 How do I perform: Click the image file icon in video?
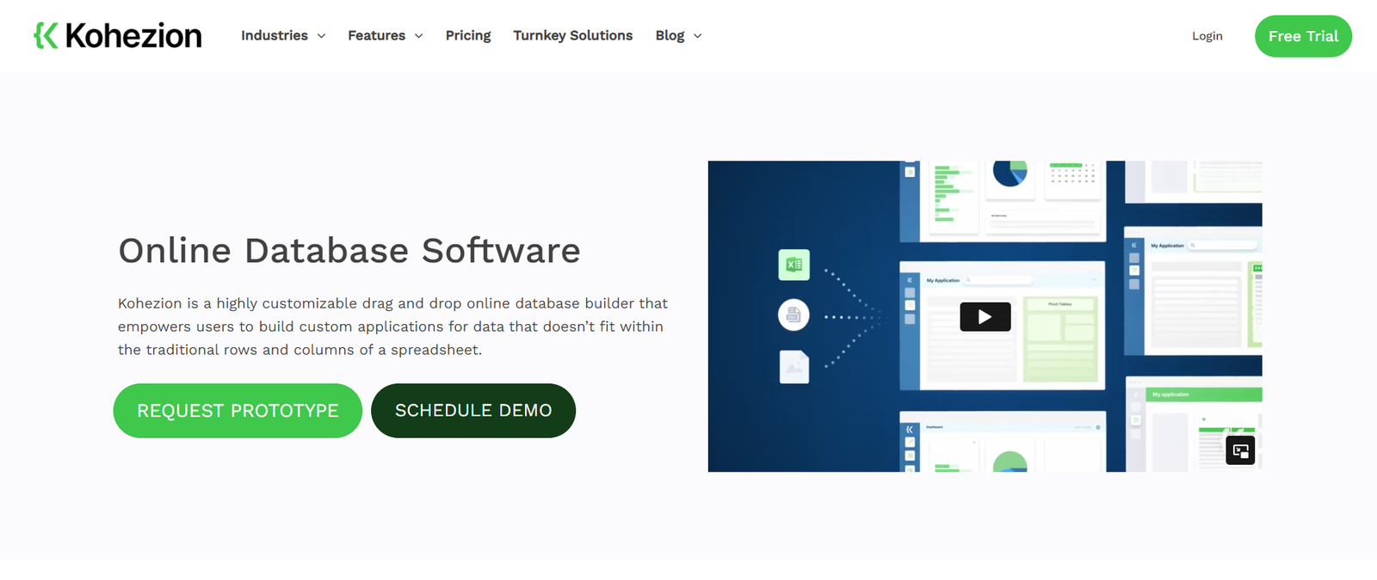point(794,367)
